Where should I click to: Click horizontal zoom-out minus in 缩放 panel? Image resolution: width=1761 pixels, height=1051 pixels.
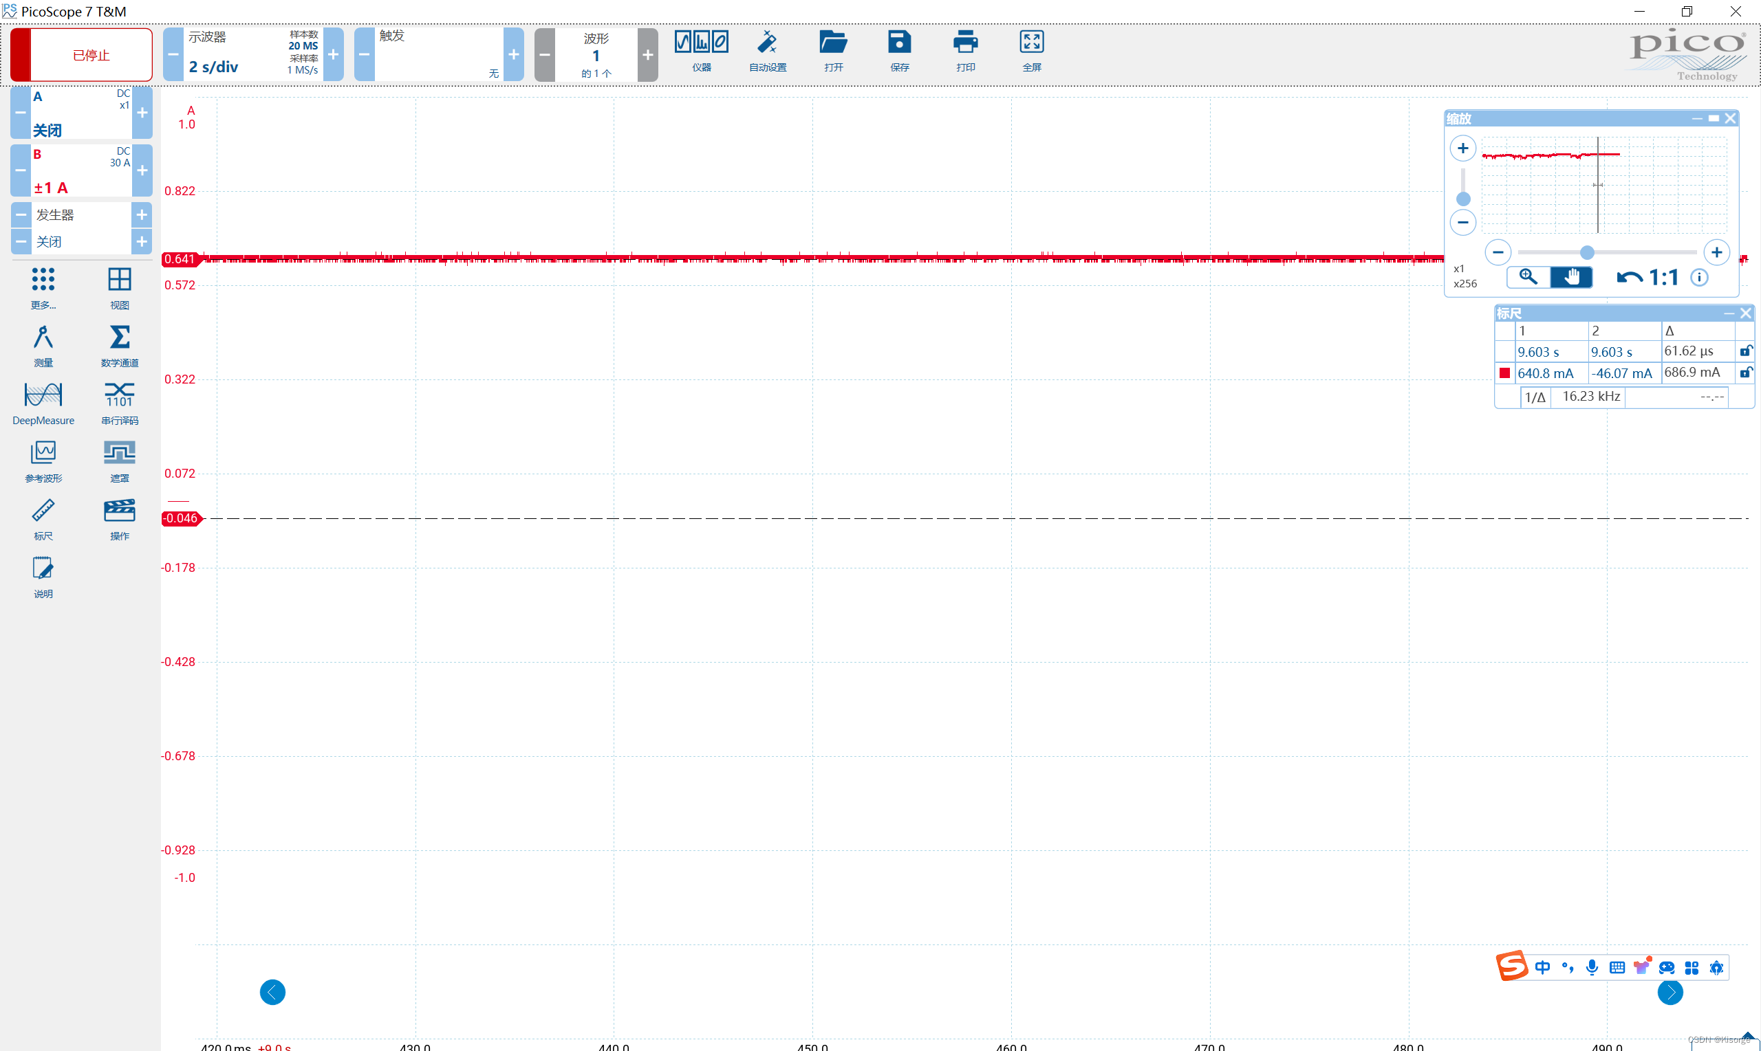(x=1498, y=252)
